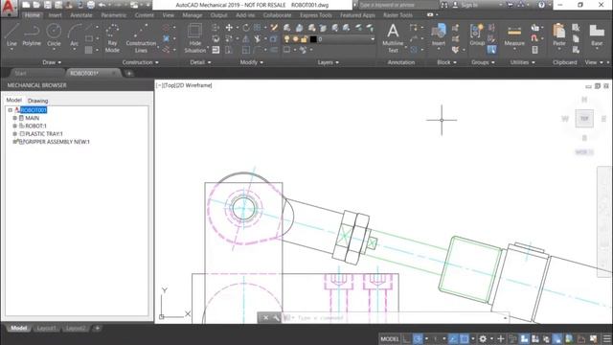
Task: Switch to the Drawing tab in Mechanical Browser
Action: coord(38,101)
